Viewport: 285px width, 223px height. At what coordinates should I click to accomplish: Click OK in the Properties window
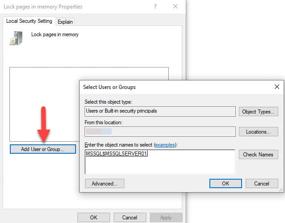coord(94,218)
